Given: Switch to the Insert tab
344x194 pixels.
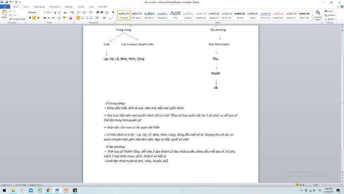Looking at the screenshot, I should coord(26,7).
